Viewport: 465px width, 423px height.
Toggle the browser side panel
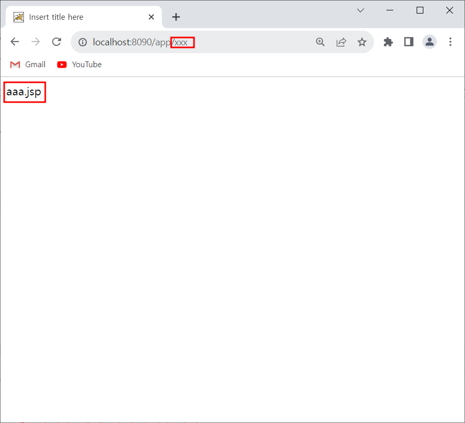[409, 42]
